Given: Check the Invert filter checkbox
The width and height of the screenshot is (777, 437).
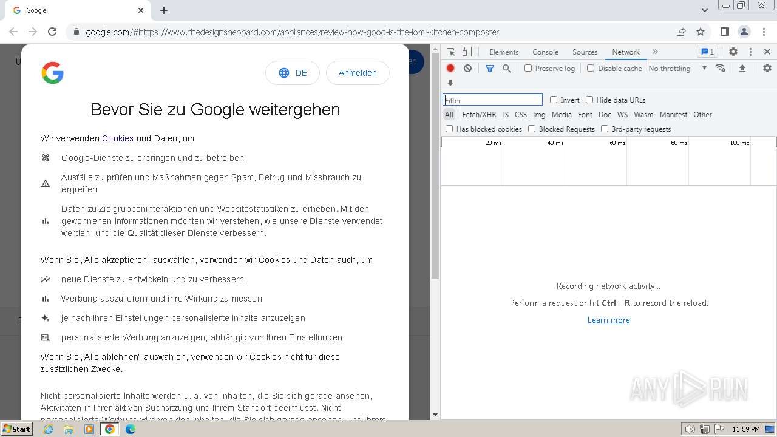Looking at the screenshot, I should (x=554, y=100).
